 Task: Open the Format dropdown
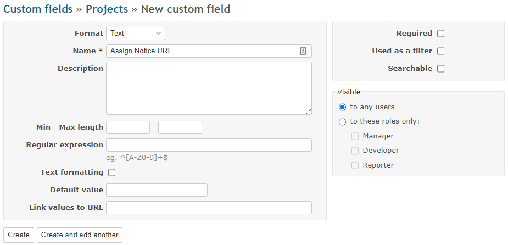click(x=135, y=34)
